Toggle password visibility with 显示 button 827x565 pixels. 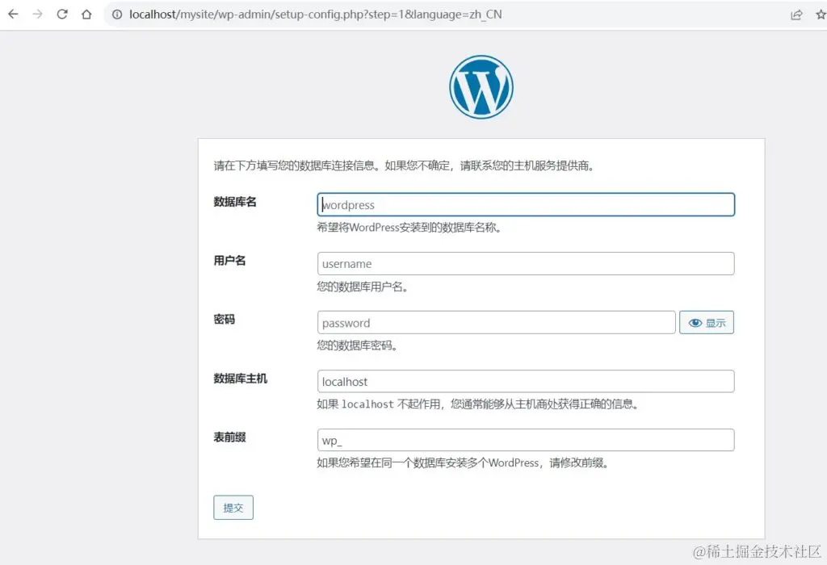[x=707, y=323]
